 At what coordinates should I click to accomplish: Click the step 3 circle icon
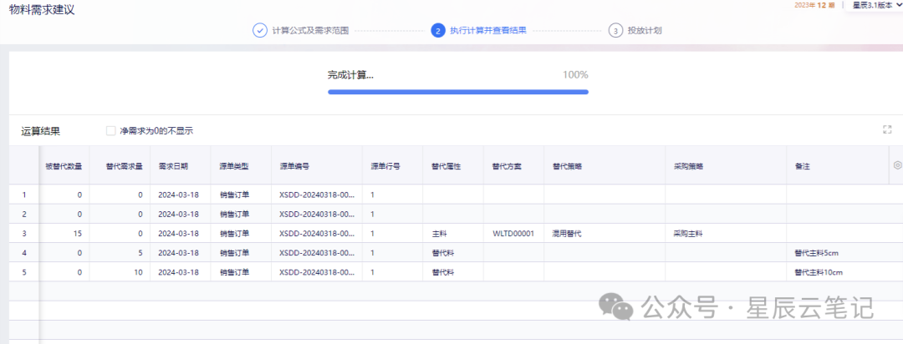point(615,31)
